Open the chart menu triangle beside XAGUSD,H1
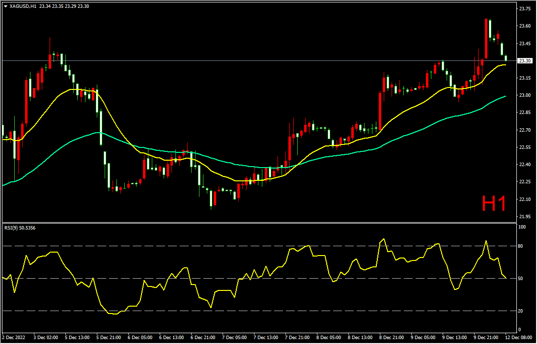 coord(5,6)
